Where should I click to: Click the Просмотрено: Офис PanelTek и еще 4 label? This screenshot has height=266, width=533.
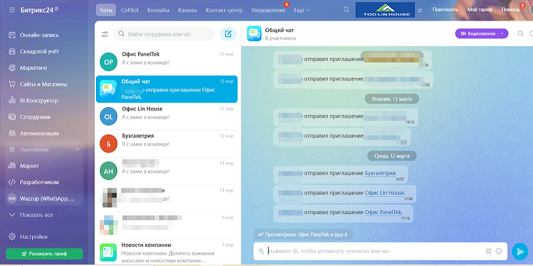point(302,235)
